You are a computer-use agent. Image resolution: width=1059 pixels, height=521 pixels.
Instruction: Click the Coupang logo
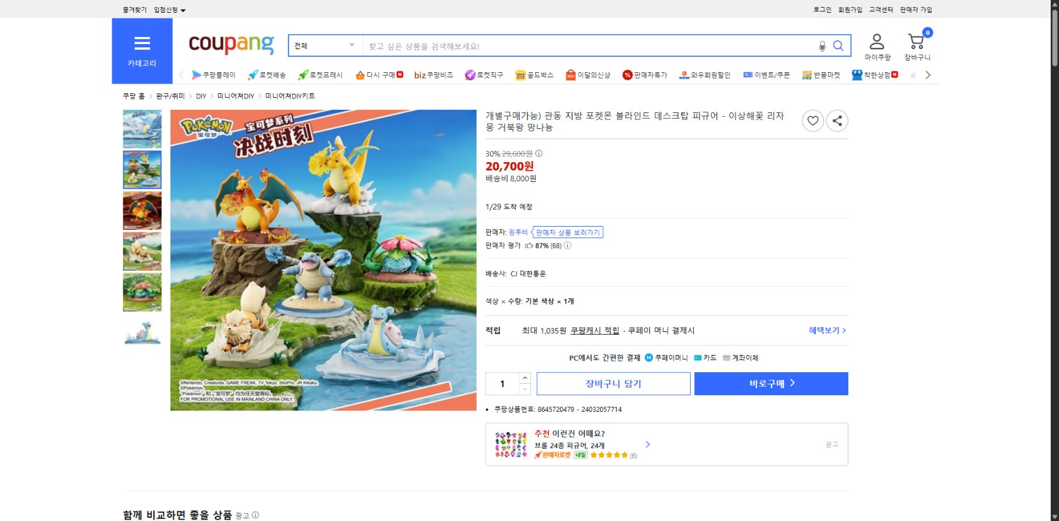[231, 44]
